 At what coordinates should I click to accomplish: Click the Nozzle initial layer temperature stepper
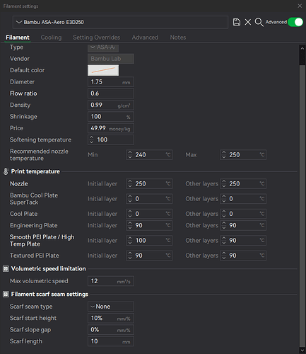pos(130,184)
